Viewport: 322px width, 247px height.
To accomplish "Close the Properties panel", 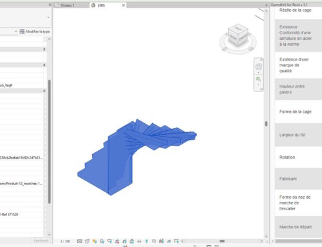I will point(50,5).
